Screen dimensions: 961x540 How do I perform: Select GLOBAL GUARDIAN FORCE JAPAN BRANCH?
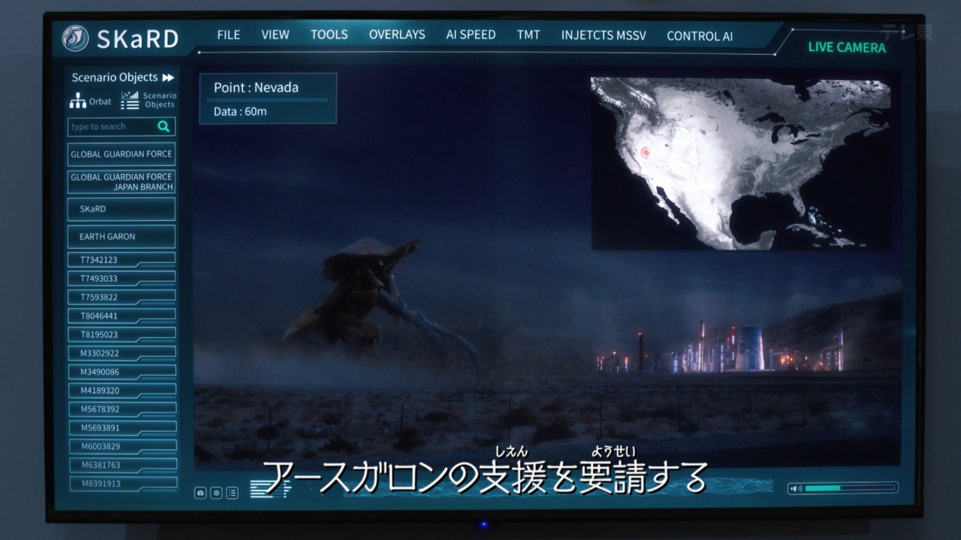[121, 182]
